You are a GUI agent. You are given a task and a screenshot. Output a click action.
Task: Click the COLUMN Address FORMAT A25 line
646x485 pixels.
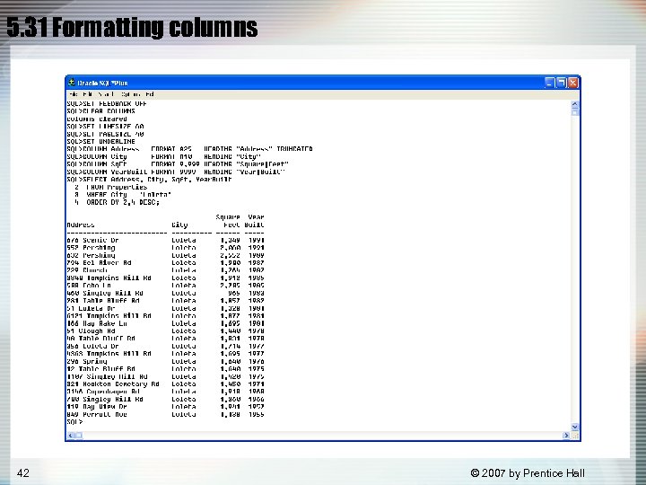tap(189, 149)
